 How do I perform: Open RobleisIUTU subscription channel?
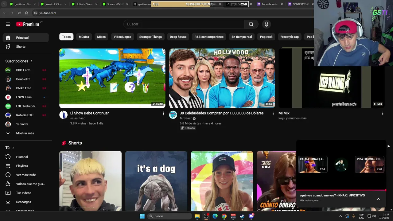click(26, 115)
